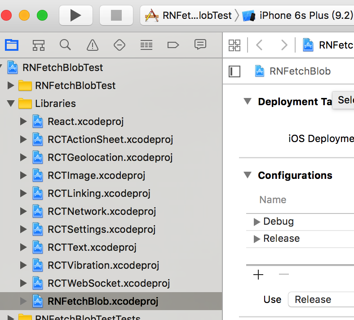Show the Debug navigator

pos(146,44)
